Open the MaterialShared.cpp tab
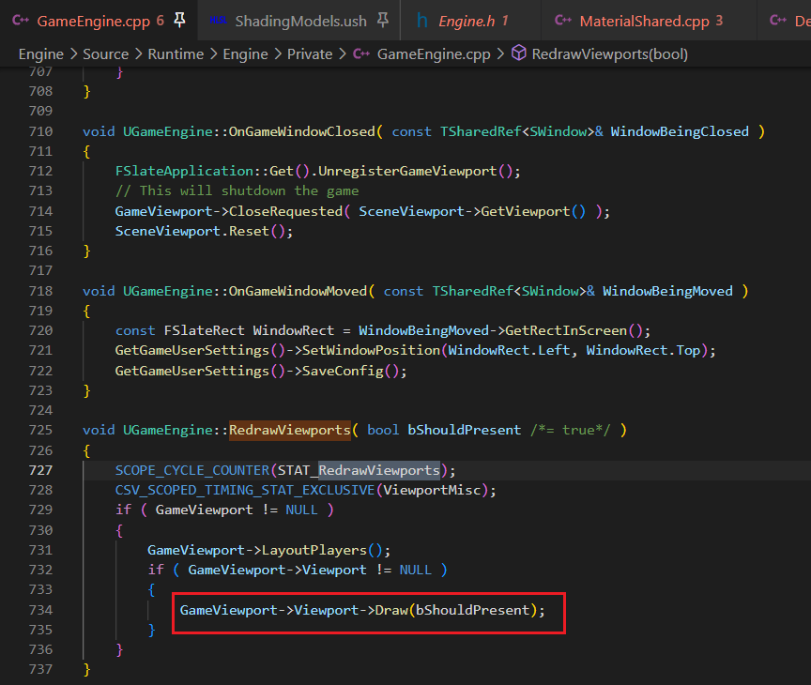 pos(644,20)
